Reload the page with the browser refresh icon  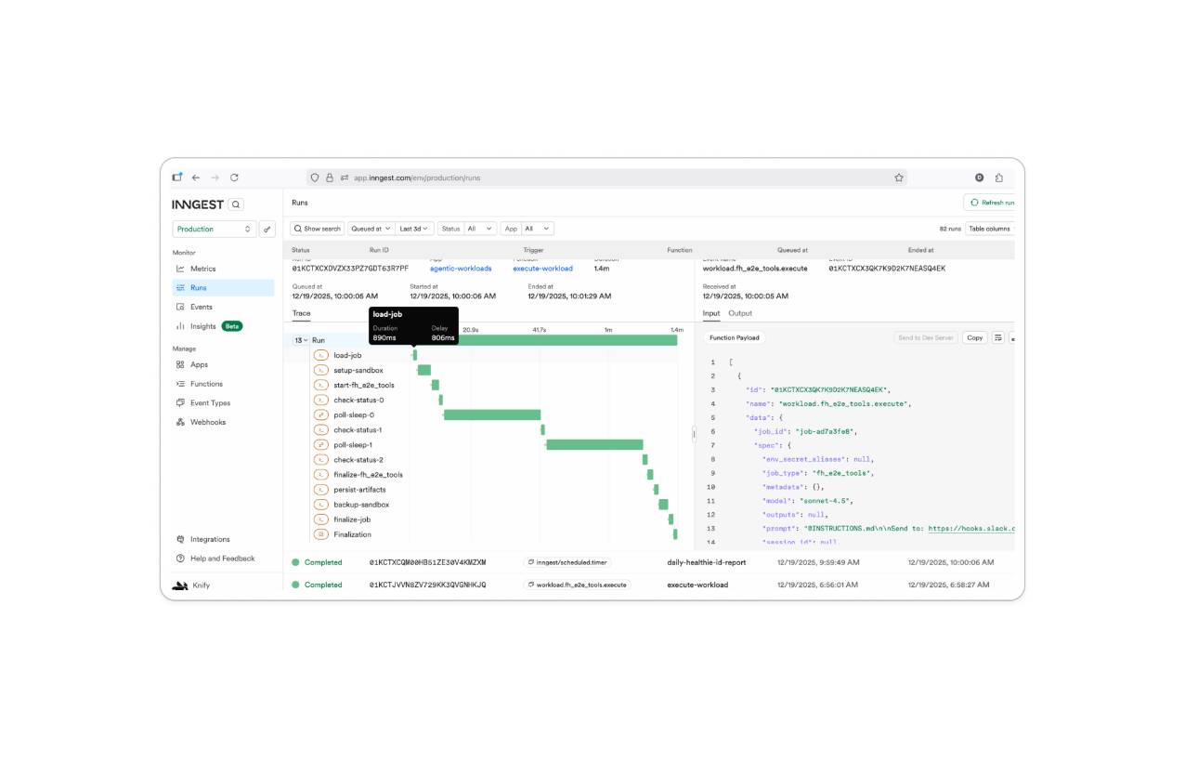pyautogui.click(x=234, y=178)
